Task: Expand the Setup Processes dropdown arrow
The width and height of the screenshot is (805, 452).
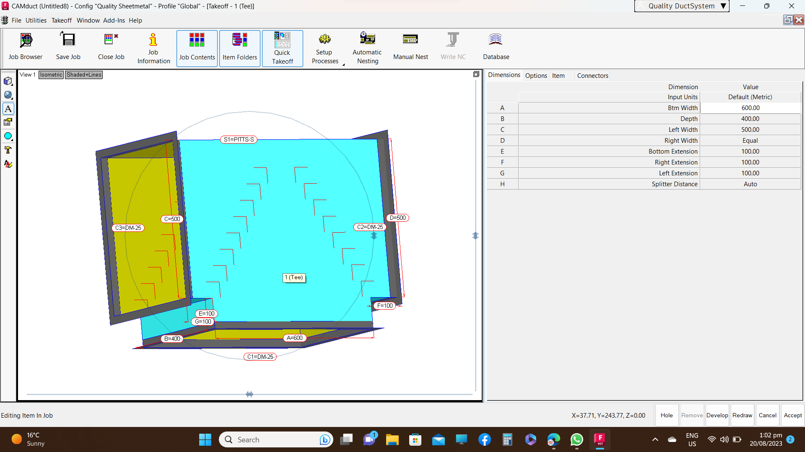Action: [x=343, y=64]
